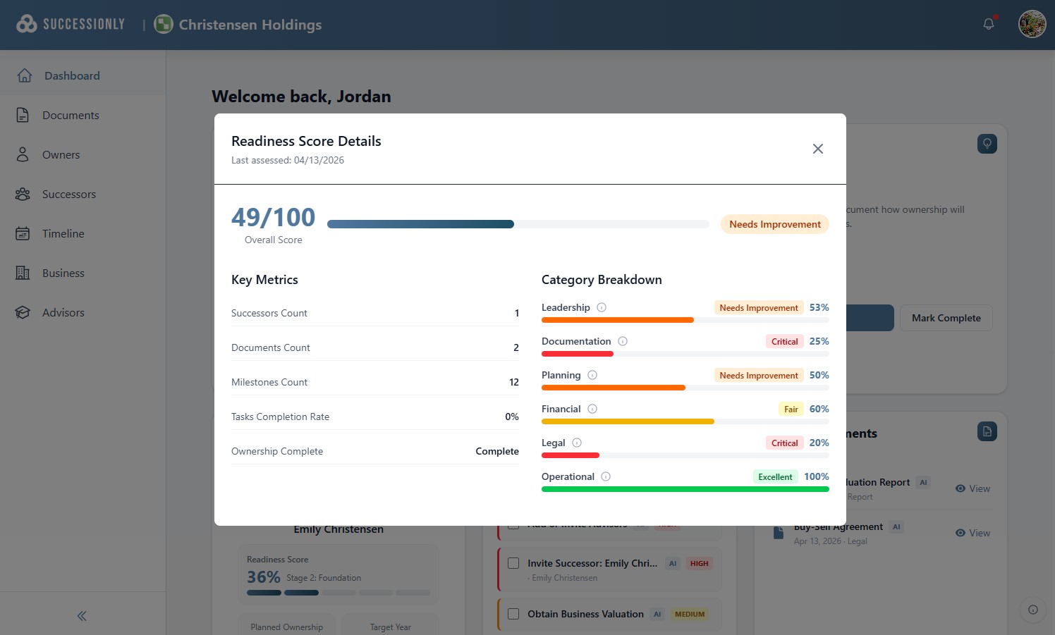Check the Invite Successor Emily task checkbox
Viewport: 1055px width, 635px height.
513,562
